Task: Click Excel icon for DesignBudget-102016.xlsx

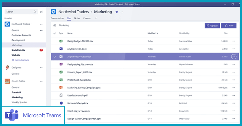Action: click(x=61, y=41)
